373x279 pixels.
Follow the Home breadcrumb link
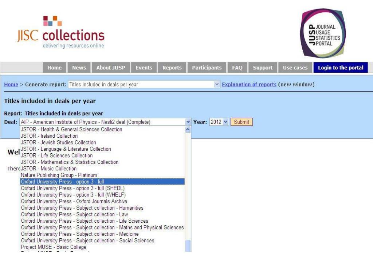coord(11,84)
